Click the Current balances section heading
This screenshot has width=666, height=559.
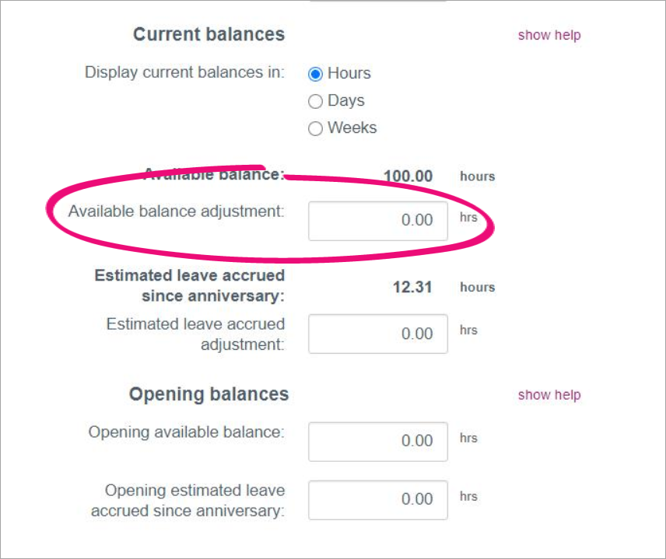[x=209, y=35]
